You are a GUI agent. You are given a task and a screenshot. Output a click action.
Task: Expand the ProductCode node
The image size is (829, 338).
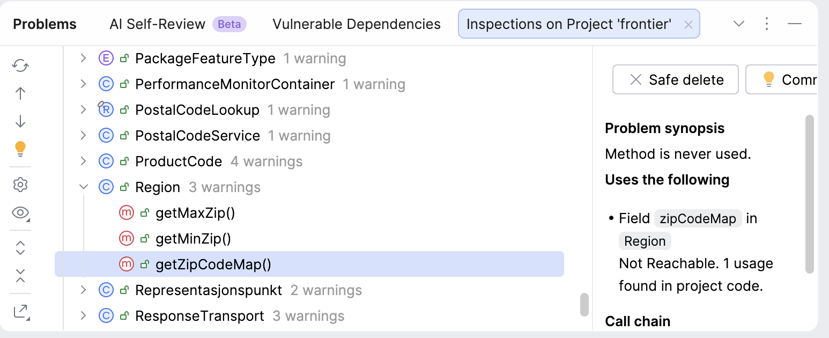coord(83,161)
